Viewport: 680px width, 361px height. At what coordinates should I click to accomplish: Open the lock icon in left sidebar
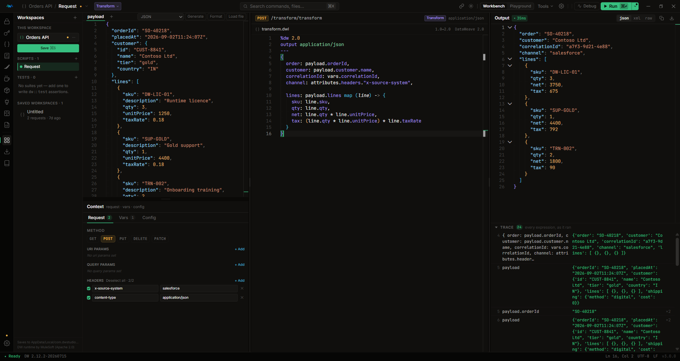[x=7, y=21]
